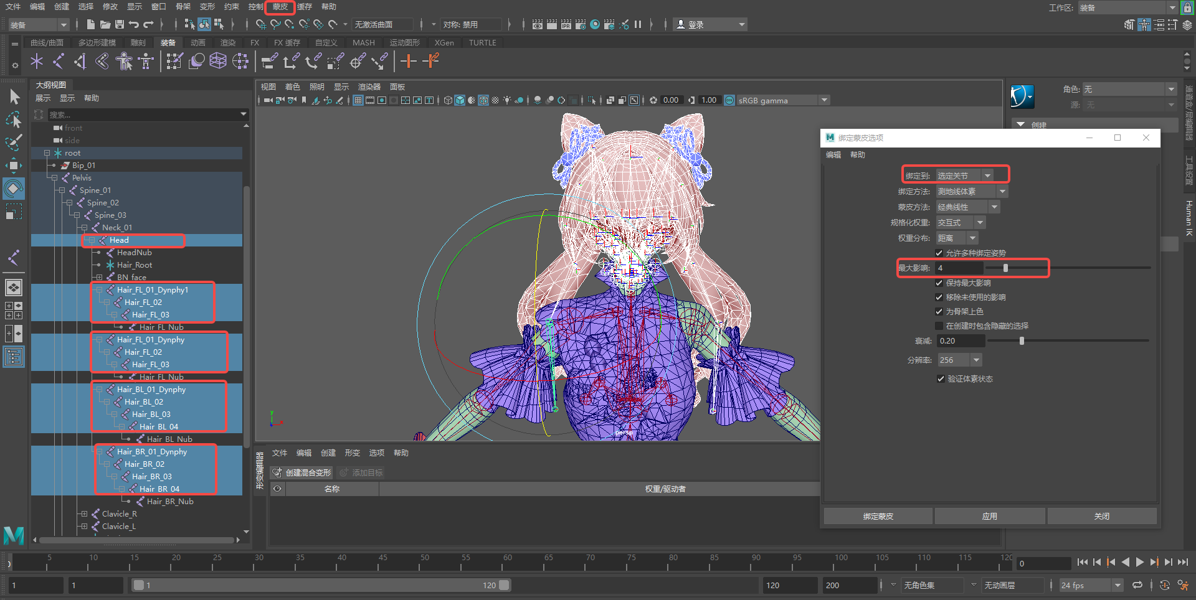Toggle Maintain max influences checkbox
This screenshot has height=600, width=1196.
[x=939, y=283]
